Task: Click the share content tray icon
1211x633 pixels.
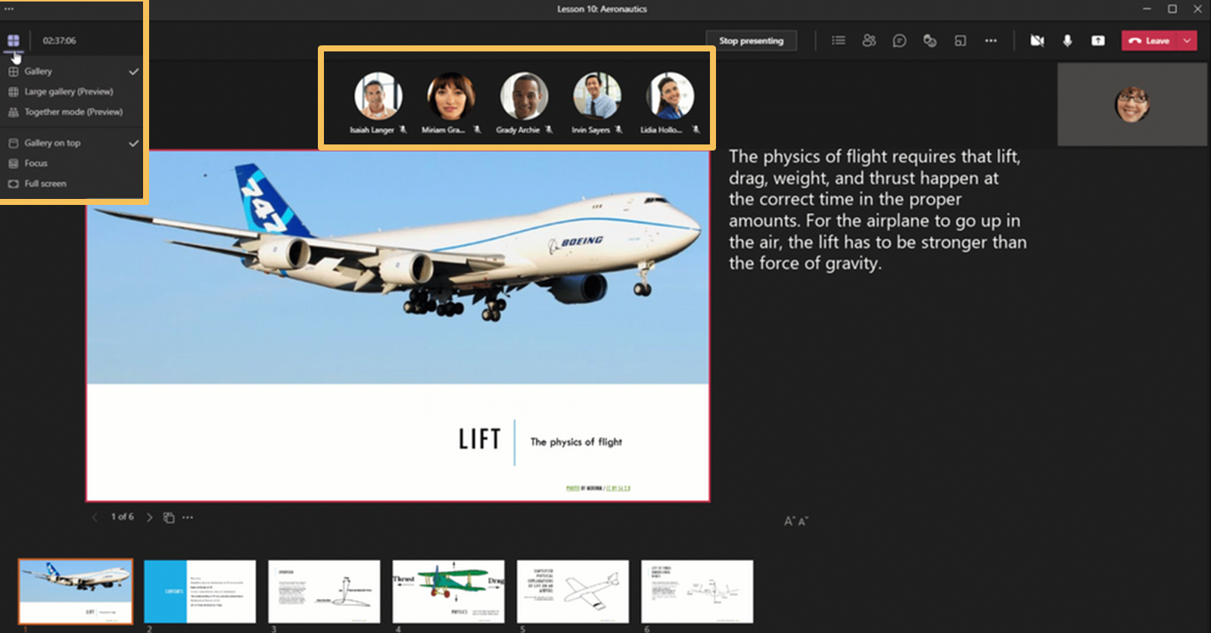Action: [1097, 41]
